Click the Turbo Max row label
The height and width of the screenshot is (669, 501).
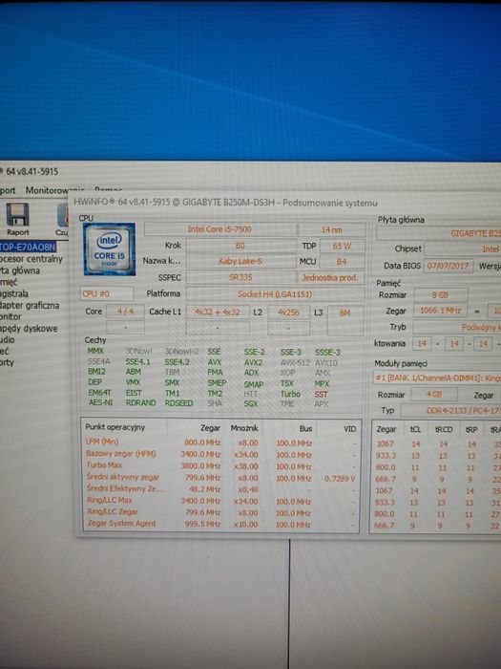tap(104, 465)
